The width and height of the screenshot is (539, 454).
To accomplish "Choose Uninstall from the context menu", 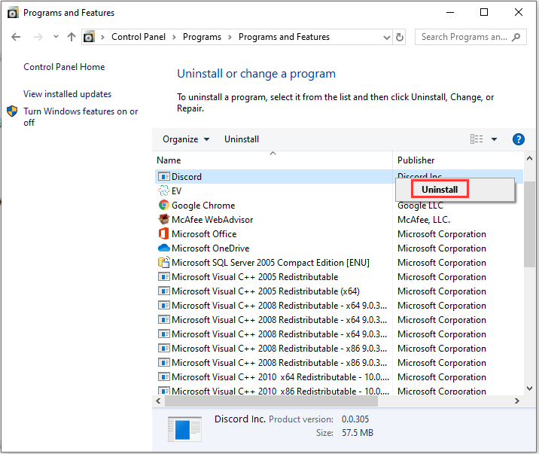I will pyautogui.click(x=440, y=190).
